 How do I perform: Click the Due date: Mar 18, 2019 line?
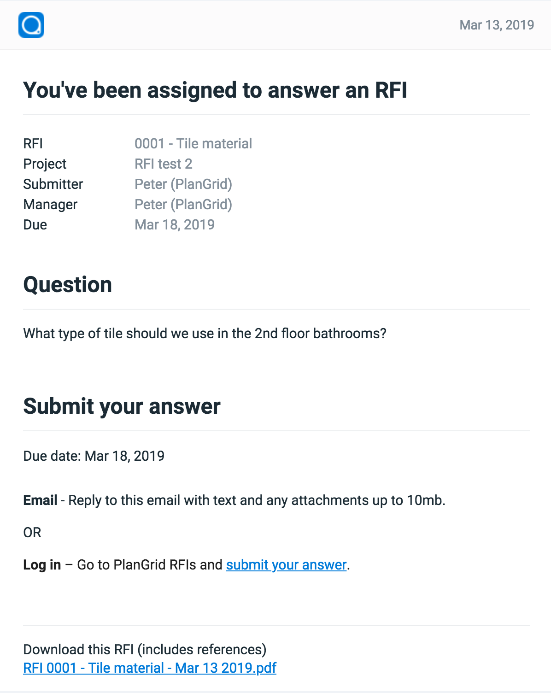click(x=94, y=456)
